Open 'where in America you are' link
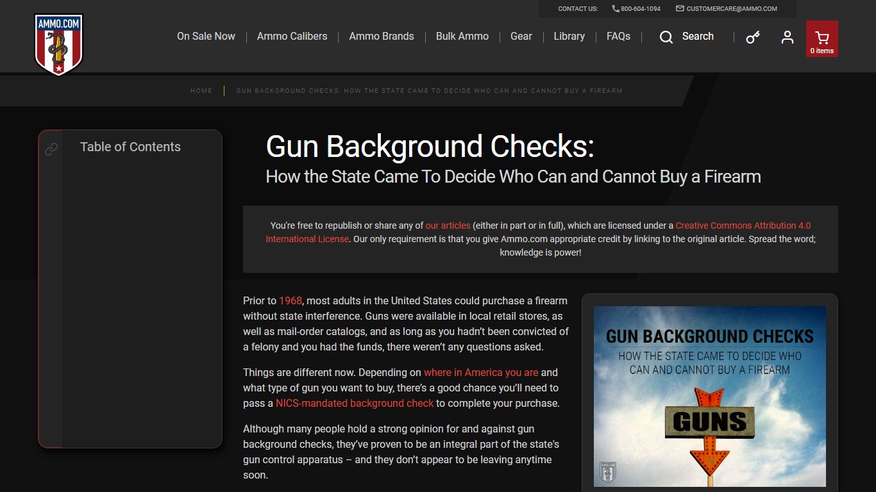This screenshot has width=876, height=492. (x=481, y=372)
